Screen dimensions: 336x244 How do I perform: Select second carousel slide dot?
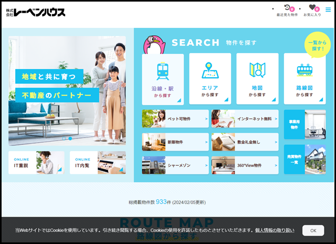[x=70, y=139]
